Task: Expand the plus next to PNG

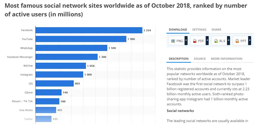Action: click(x=186, y=41)
